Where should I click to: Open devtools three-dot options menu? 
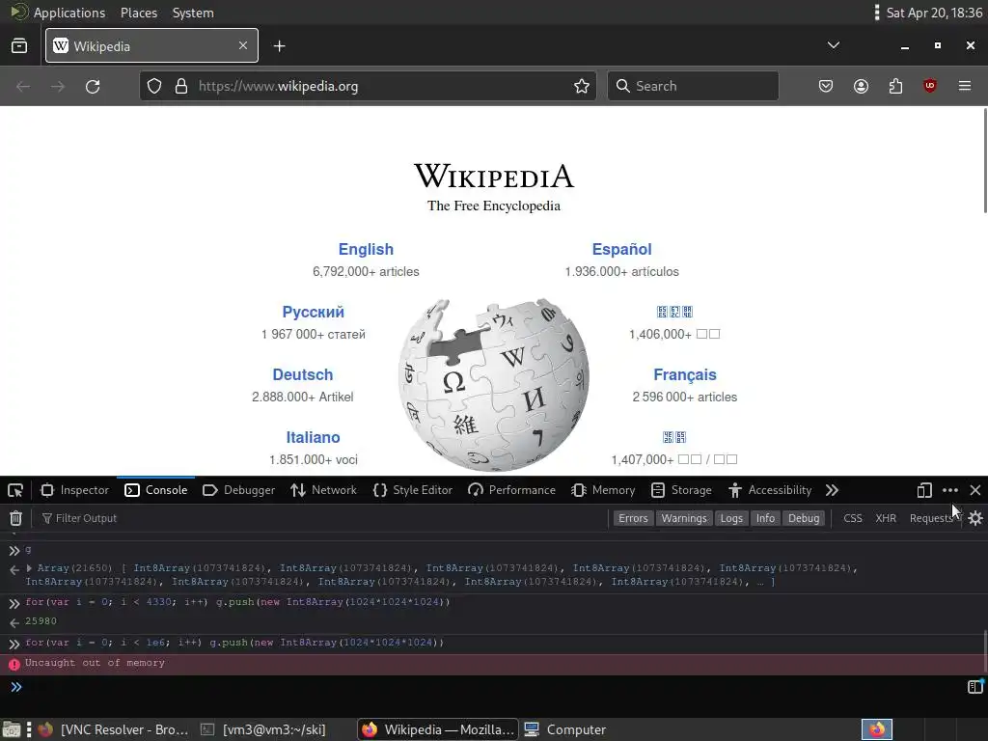tap(950, 490)
